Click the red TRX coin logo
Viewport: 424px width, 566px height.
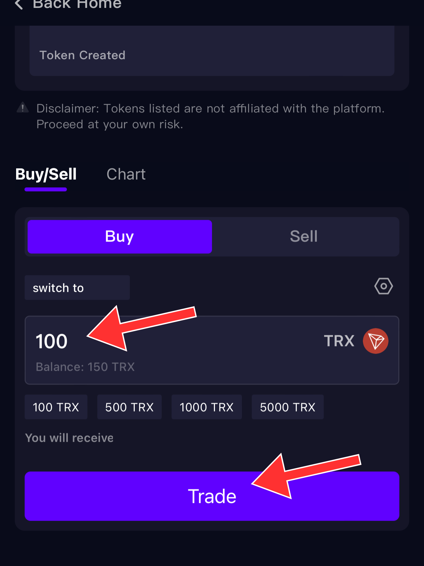point(375,341)
